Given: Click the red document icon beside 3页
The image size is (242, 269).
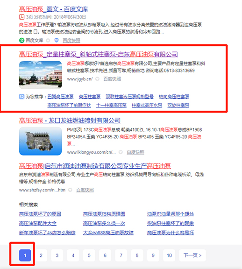Looking at the screenshot, I should (x=21, y=17).
